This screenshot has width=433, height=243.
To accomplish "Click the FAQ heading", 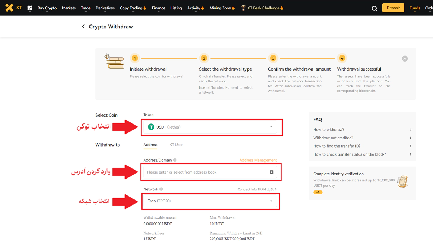I will click(x=318, y=120).
